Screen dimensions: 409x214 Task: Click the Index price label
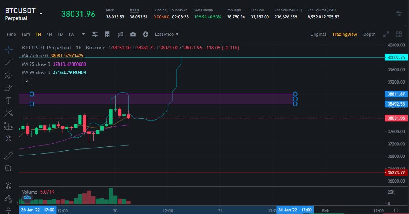click(x=134, y=10)
